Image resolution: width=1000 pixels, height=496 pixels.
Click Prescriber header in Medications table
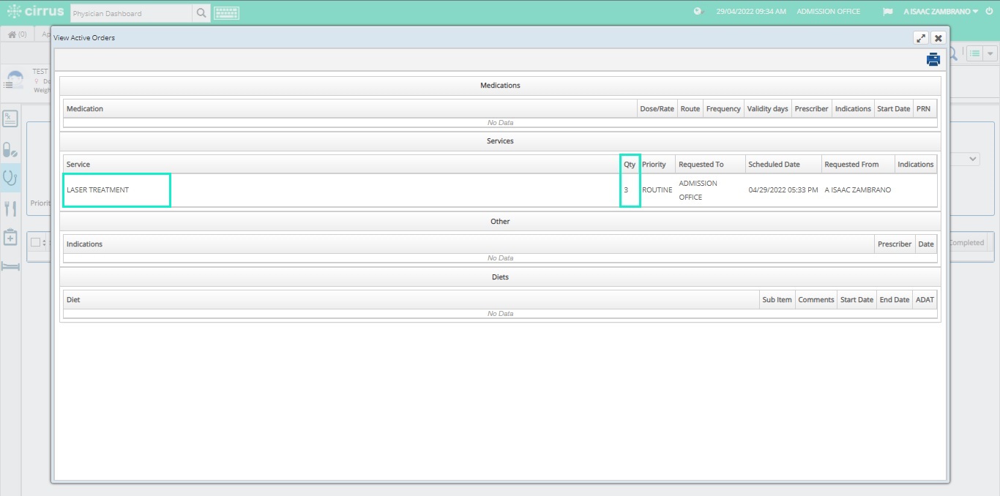pos(811,109)
